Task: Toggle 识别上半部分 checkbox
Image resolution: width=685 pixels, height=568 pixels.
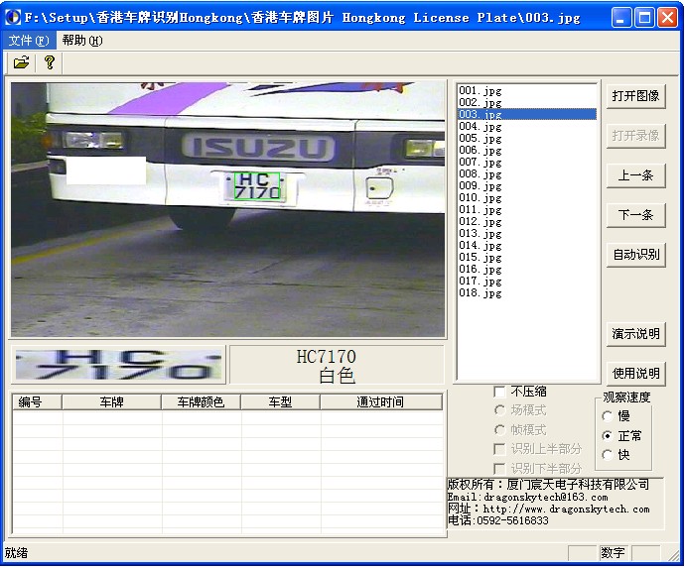Action: coord(538,449)
